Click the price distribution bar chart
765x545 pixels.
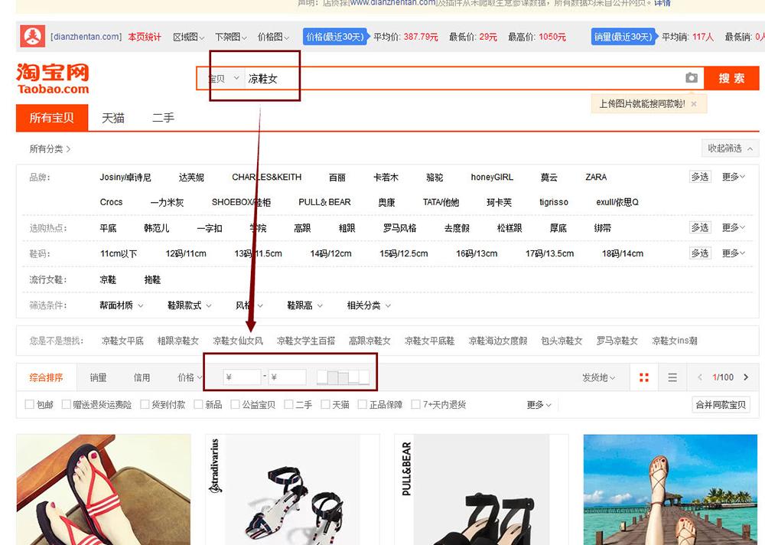343,377
